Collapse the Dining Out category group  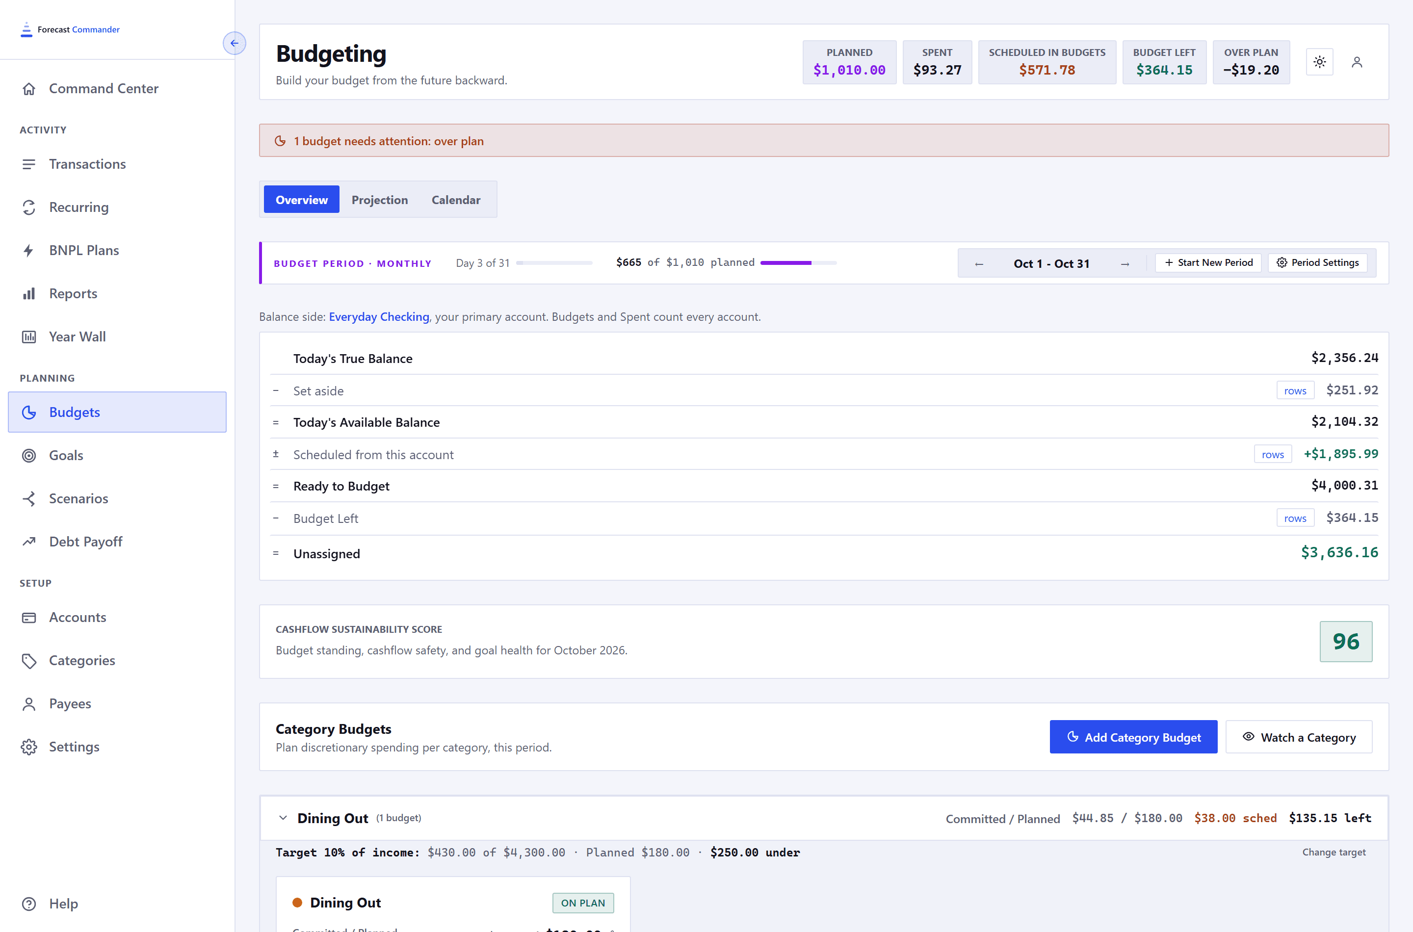(283, 818)
